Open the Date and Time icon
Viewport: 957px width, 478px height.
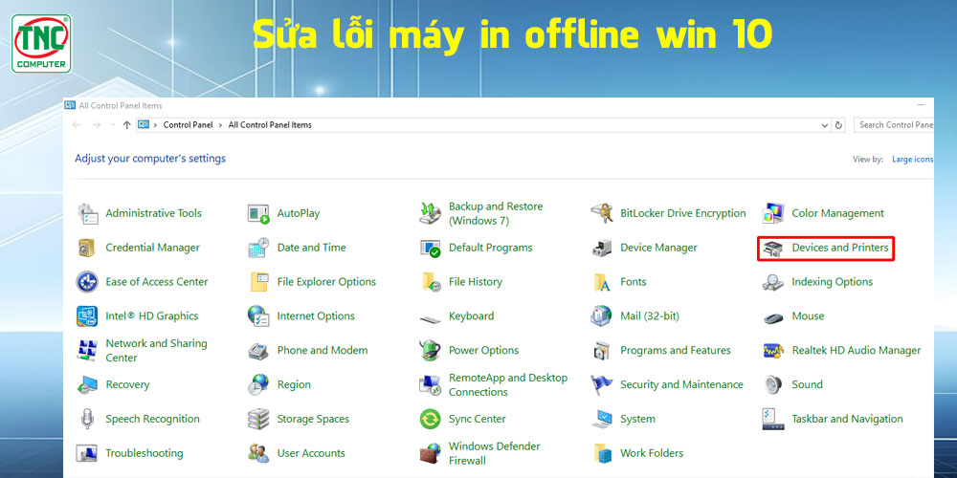pos(258,248)
